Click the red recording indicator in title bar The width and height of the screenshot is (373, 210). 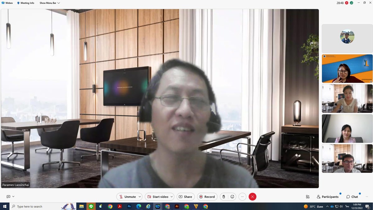347,3
